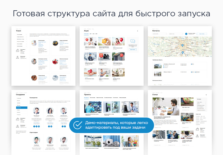Click the Руководители link on the Сотрудники page

pyautogui.click(x=34, y=97)
